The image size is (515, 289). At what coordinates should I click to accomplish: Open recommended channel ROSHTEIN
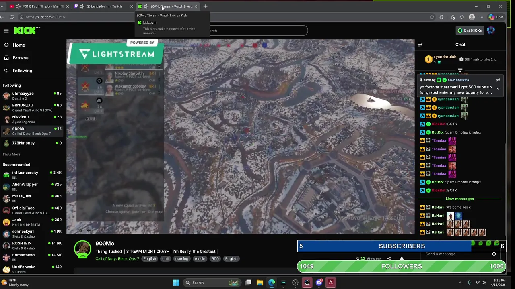[x=32, y=245]
